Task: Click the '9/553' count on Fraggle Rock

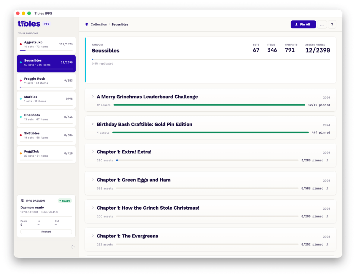Action: coord(68,81)
